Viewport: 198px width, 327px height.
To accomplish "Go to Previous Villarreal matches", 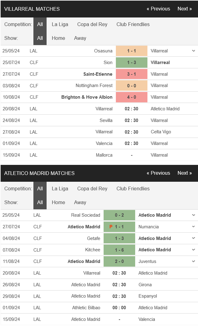I will click(x=158, y=9).
